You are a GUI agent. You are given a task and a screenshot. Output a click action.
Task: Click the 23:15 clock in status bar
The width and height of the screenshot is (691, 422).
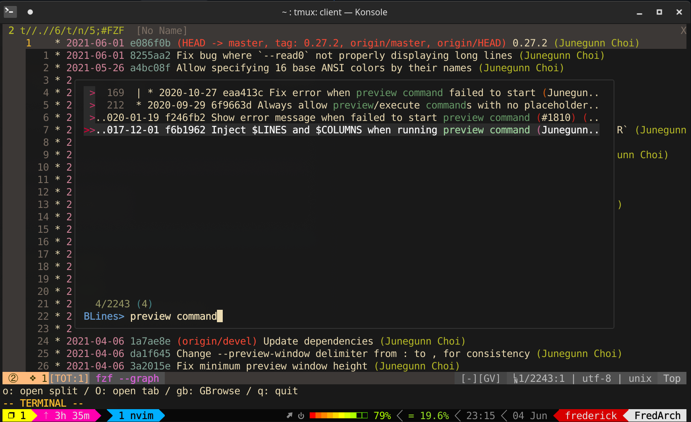point(480,415)
